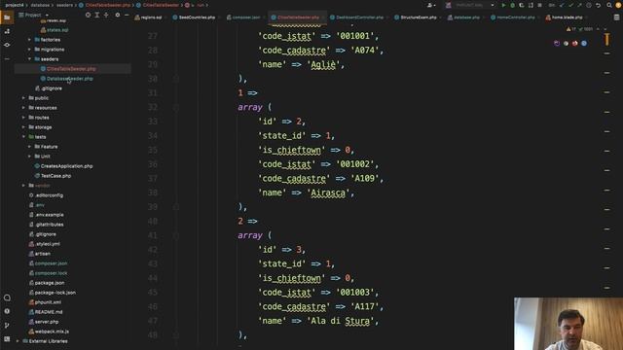Click Collapse All icon in Project panel

tap(106, 15)
